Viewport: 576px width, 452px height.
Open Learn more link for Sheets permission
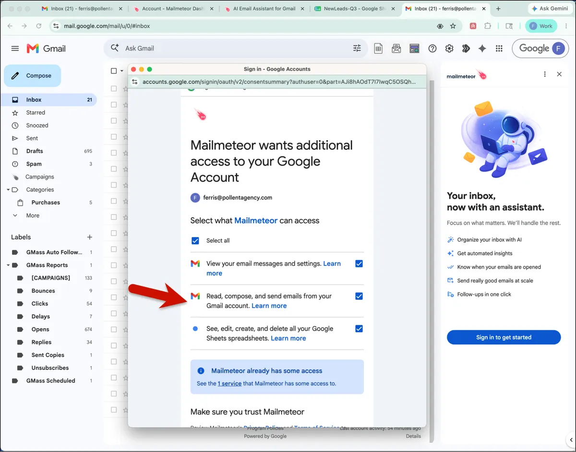(288, 338)
